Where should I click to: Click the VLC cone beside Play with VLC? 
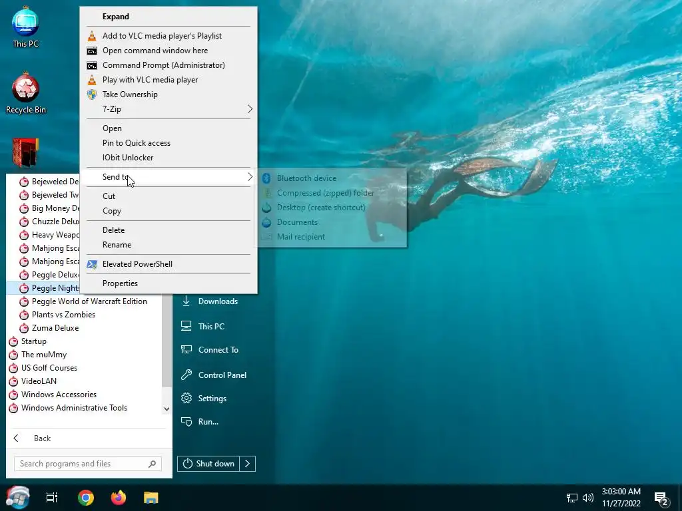click(x=92, y=80)
